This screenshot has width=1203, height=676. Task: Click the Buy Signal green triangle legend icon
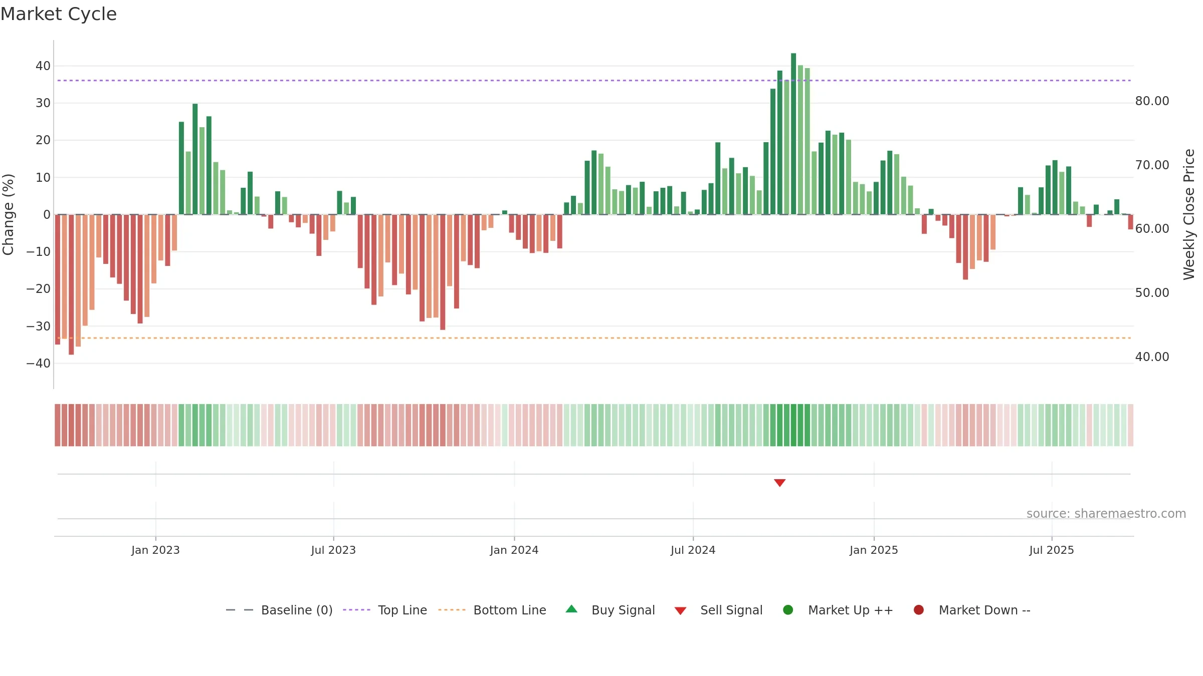(571, 609)
